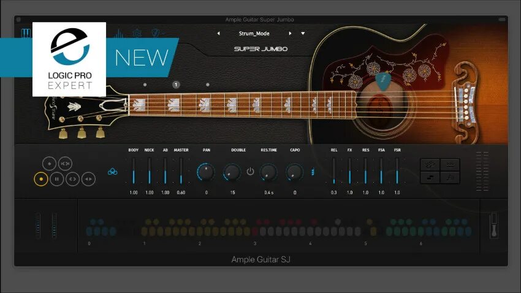Adjust the FX sound slider
This screenshot has width=521, height=293.
click(x=349, y=171)
